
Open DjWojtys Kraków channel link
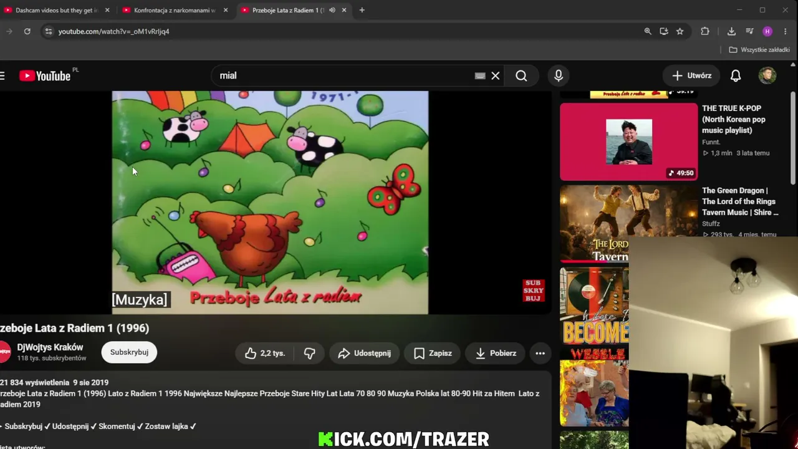pos(50,347)
